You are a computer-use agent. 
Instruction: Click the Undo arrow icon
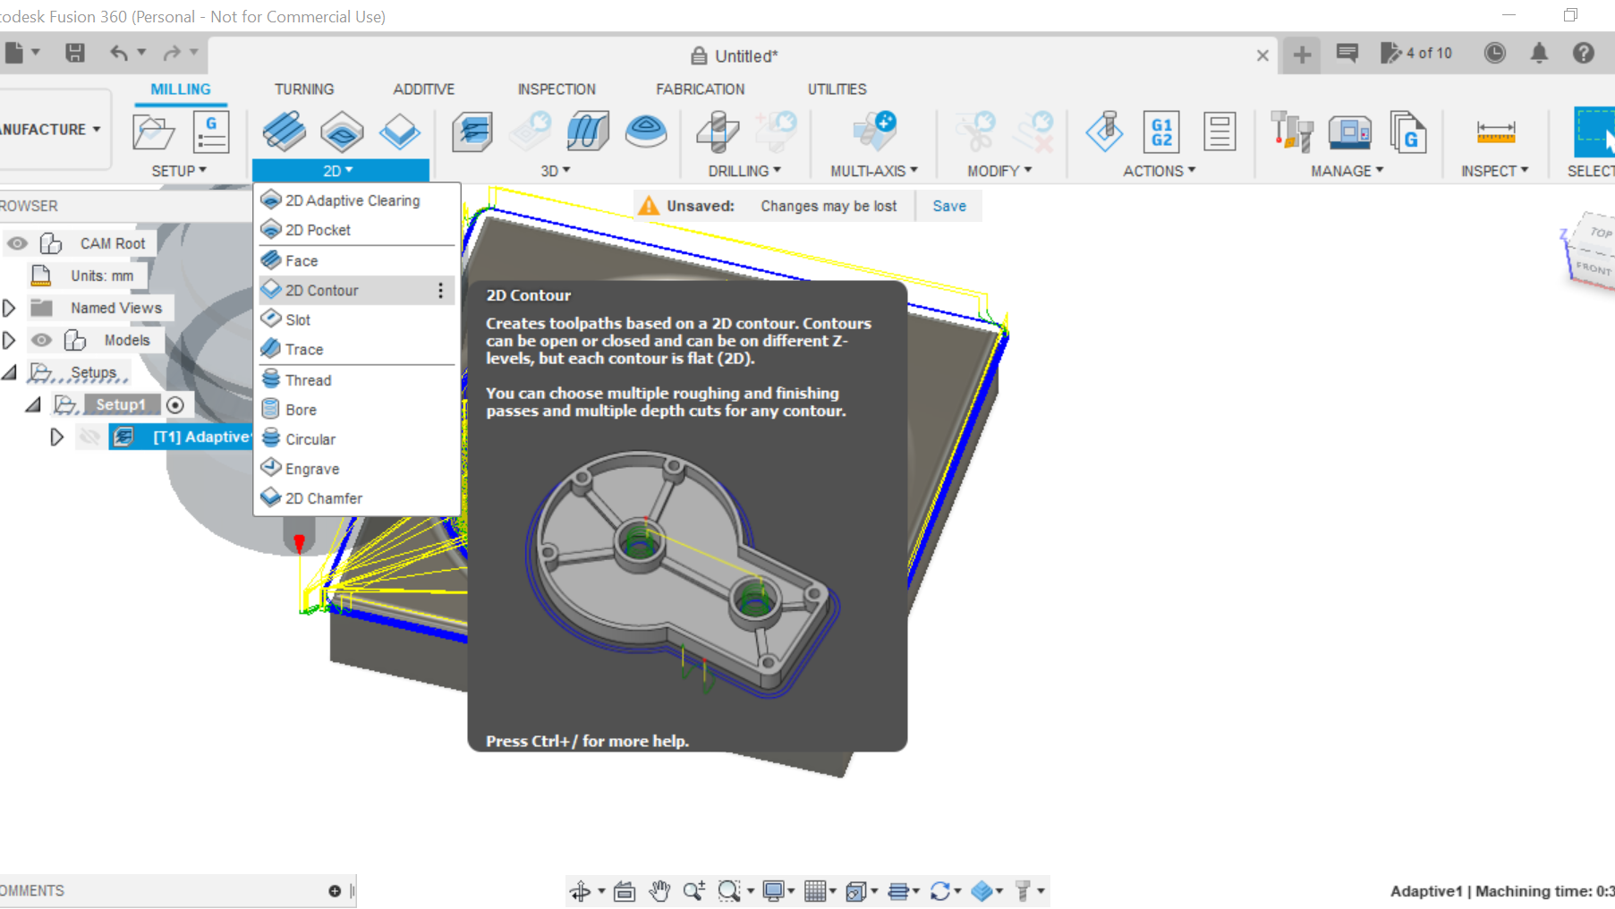tap(119, 53)
